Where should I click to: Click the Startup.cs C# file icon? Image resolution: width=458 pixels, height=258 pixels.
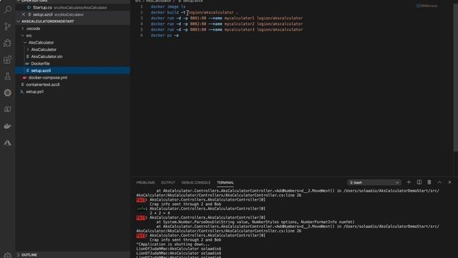point(29,7)
